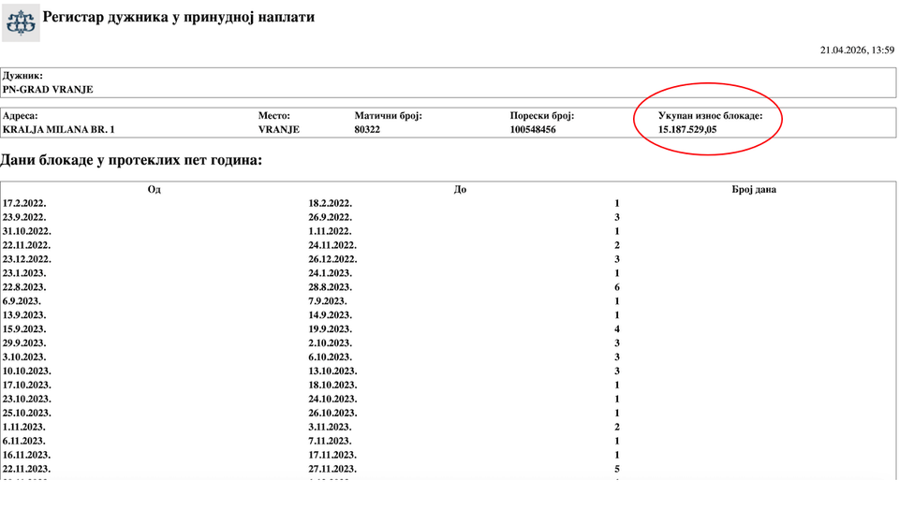
Task: Click the registry emblem logo icon
Action: pyautogui.click(x=21, y=22)
